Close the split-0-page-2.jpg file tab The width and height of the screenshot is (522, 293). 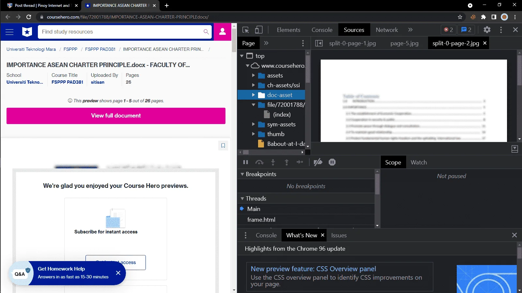tap(485, 43)
